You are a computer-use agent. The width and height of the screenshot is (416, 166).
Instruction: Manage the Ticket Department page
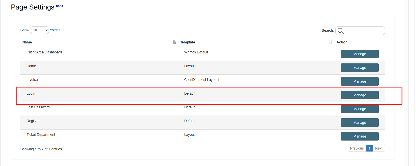[x=359, y=136]
